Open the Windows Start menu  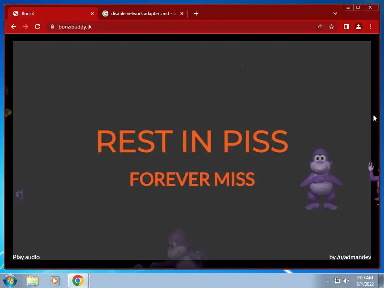[x=10, y=280]
